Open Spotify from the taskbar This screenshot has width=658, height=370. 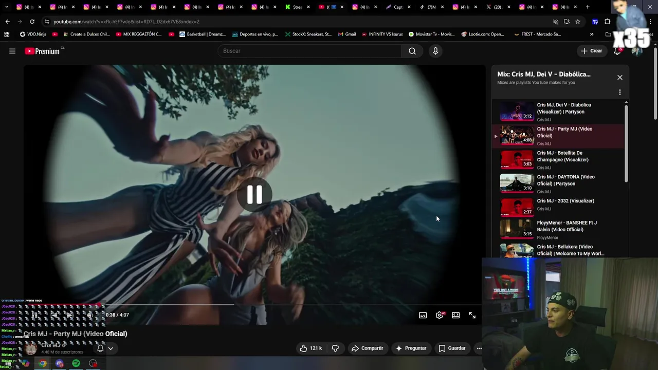click(76, 363)
